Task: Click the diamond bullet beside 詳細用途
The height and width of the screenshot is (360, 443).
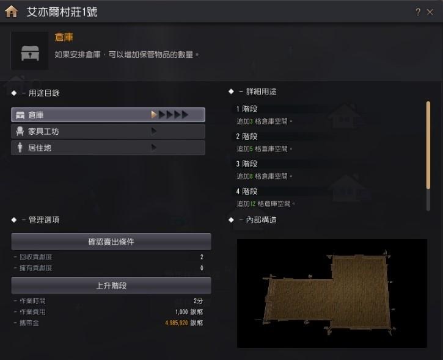Action: click(231, 92)
